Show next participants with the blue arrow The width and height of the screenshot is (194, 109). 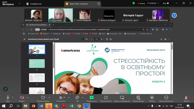pos(174,15)
